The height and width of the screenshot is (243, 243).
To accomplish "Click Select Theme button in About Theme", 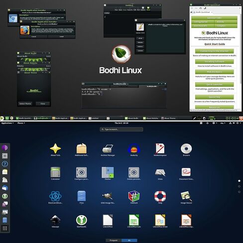I will [x=25, y=104].
